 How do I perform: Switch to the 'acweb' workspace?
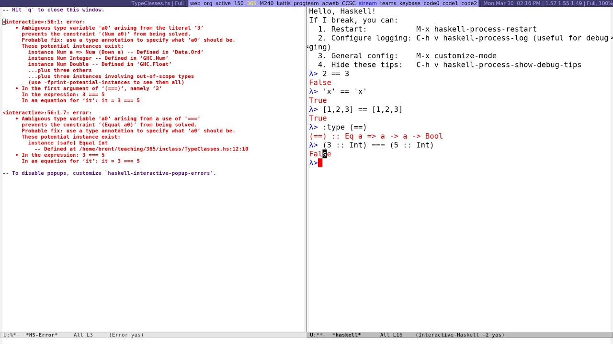[x=330, y=3]
